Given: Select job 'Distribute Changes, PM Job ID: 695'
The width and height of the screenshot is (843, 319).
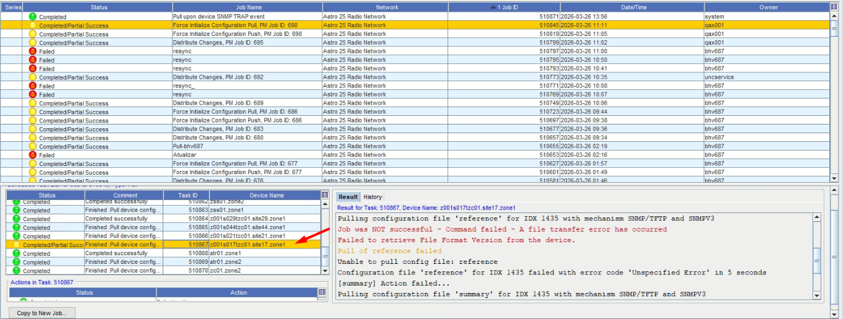Looking at the screenshot, I should point(247,43).
